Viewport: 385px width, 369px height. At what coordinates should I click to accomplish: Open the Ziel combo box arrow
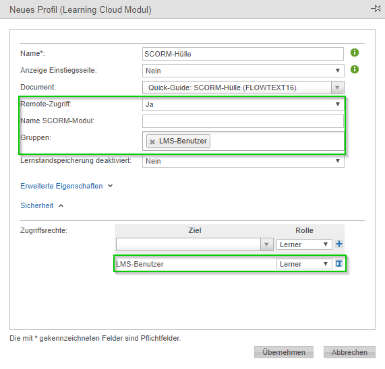[x=266, y=244]
